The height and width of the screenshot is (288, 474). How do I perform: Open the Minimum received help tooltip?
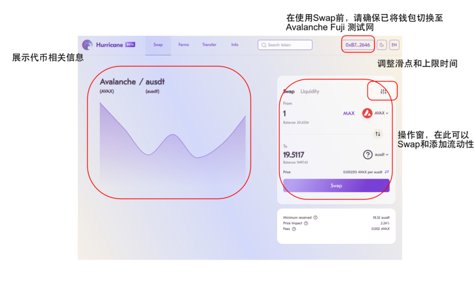[315, 217]
